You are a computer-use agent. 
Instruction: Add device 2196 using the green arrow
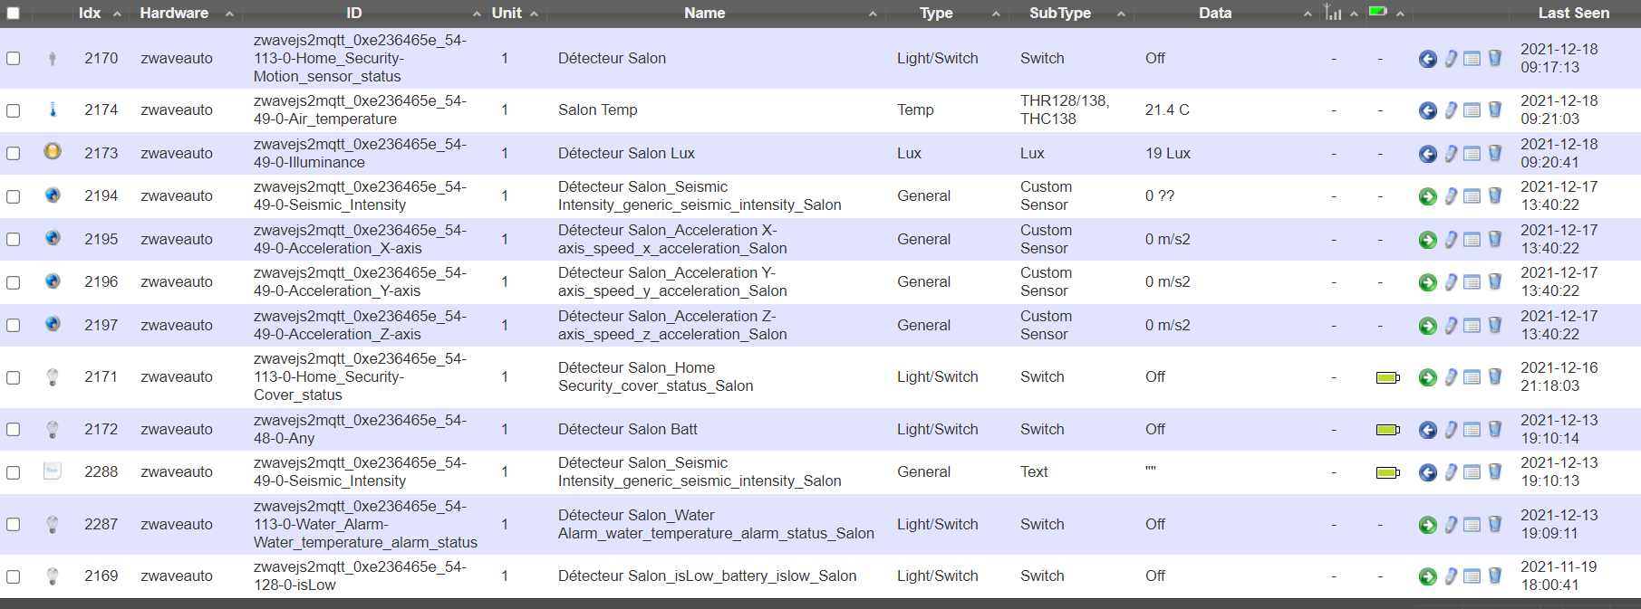[x=1427, y=282]
